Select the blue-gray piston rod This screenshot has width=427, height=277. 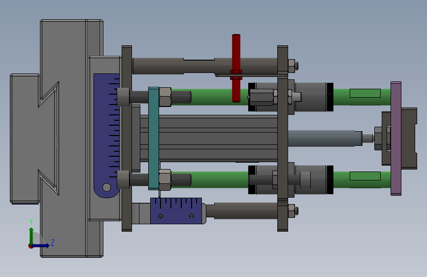click(325, 138)
